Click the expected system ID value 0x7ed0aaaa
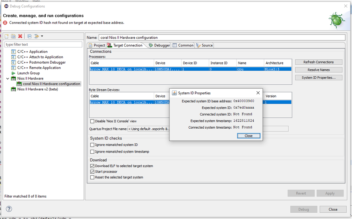This screenshot has width=352, height=219. (x=243, y=108)
